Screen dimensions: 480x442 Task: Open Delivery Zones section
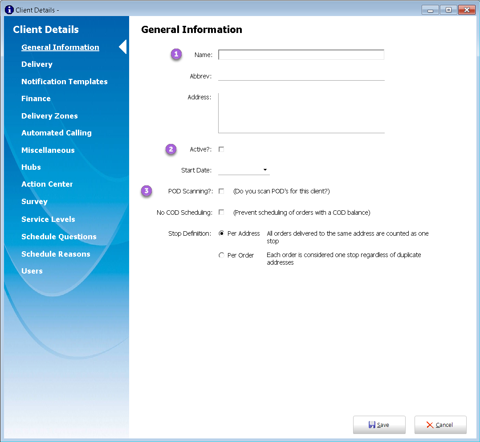[x=49, y=116]
